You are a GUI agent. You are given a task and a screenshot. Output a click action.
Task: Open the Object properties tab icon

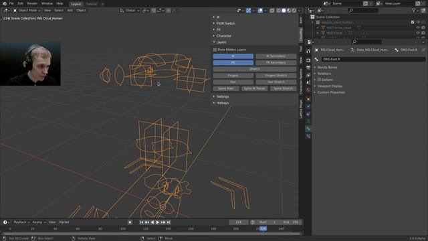point(308,99)
